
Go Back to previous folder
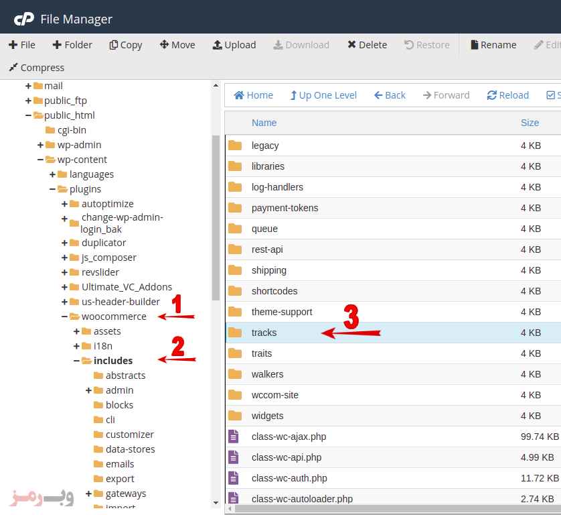pyautogui.click(x=390, y=95)
